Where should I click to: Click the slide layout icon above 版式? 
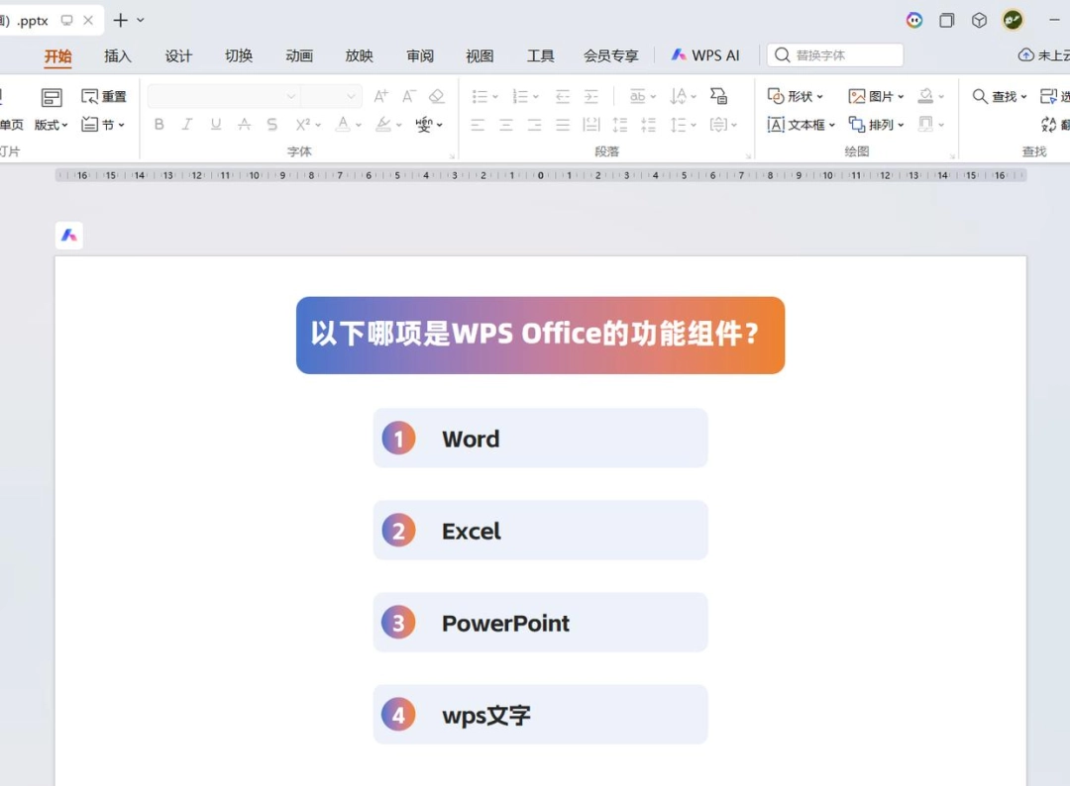52,97
